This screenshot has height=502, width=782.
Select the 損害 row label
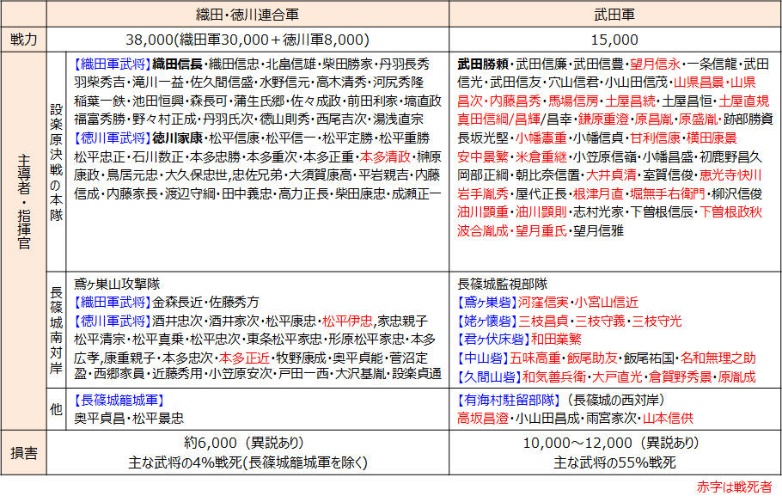click(24, 452)
